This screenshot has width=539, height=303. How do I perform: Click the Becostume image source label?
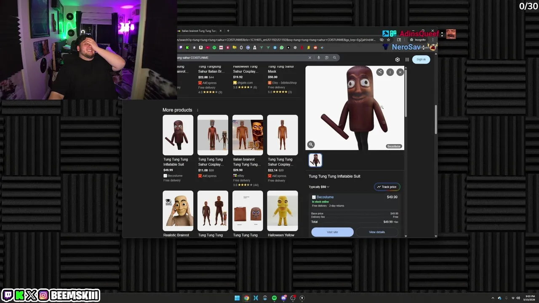coord(394,146)
